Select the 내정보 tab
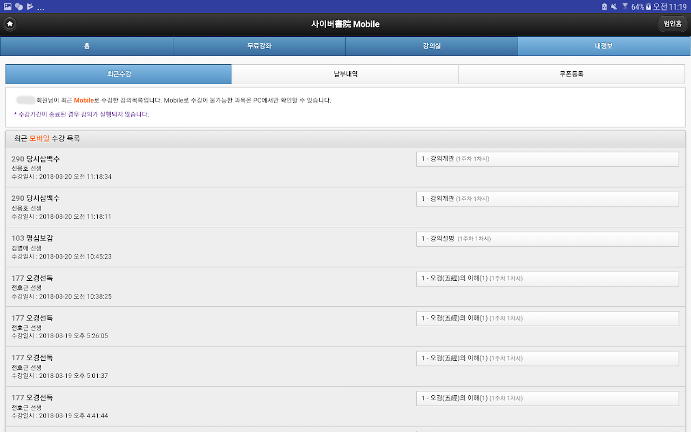The height and width of the screenshot is (432, 691). 604,46
